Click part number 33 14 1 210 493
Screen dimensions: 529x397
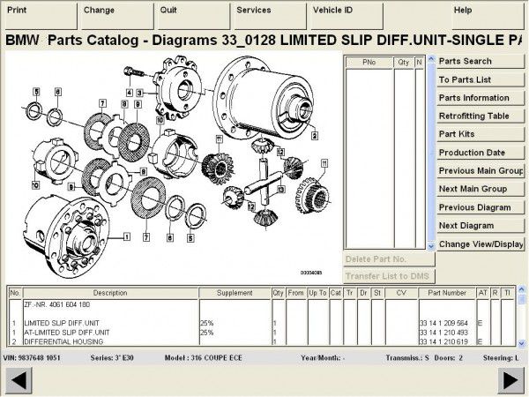443,333
